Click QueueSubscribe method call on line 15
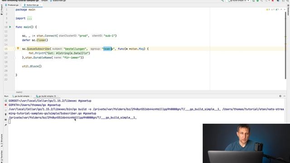Image resolution: width=290 pixels, height=163 pixels. [x=38, y=49]
